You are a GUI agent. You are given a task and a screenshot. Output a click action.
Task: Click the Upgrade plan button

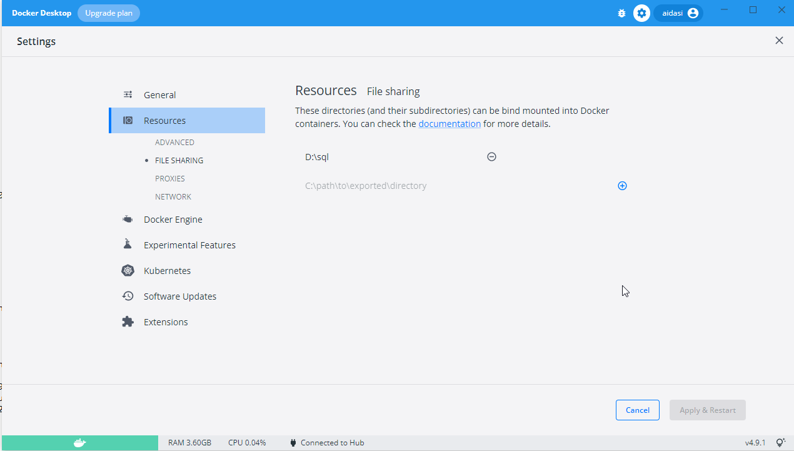tap(109, 13)
